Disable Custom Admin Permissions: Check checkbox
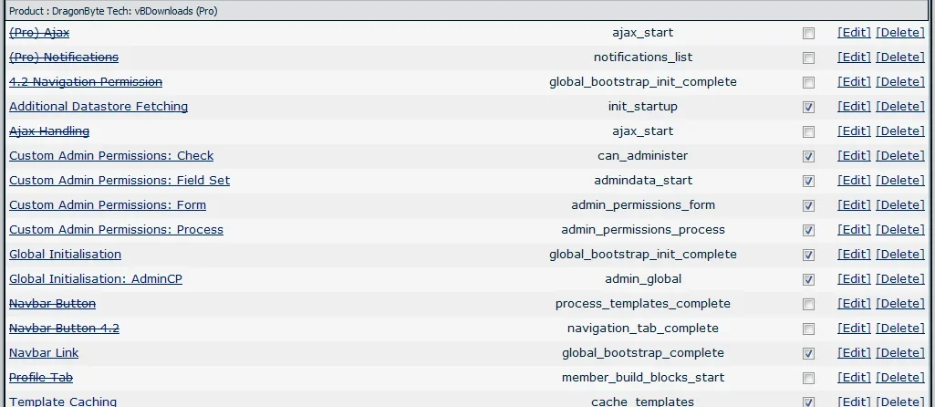Image resolution: width=935 pixels, height=407 pixels. point(808,157)
